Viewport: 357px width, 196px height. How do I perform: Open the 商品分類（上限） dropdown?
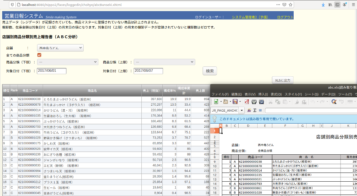click(164, 62)
